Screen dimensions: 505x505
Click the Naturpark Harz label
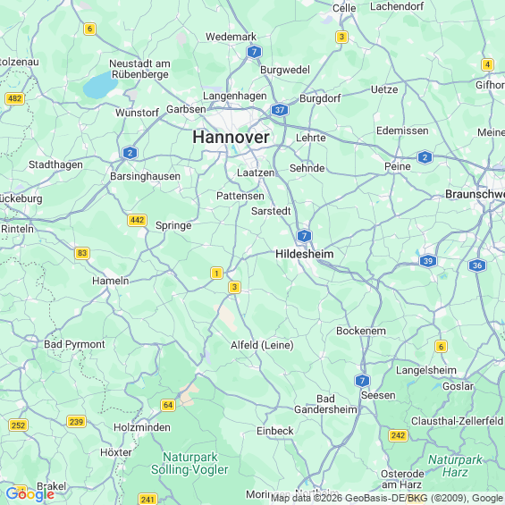(455, 466)
